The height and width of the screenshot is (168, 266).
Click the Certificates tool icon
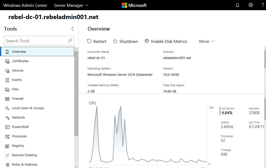coord(7,61)
